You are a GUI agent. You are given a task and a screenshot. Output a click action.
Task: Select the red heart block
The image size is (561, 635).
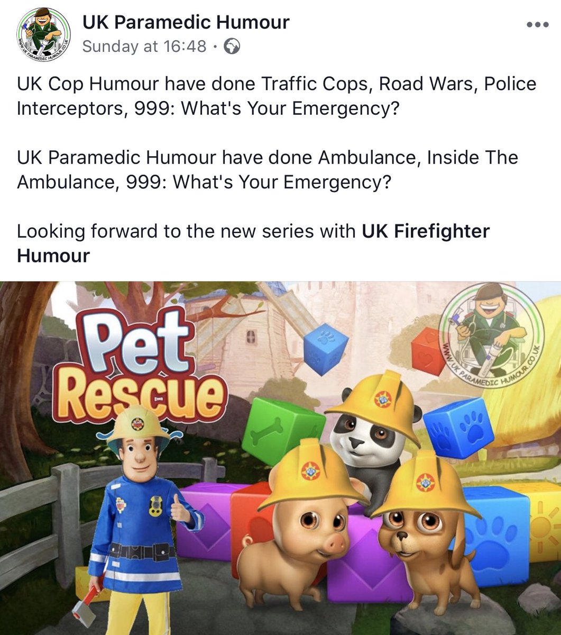coord(428,351)
